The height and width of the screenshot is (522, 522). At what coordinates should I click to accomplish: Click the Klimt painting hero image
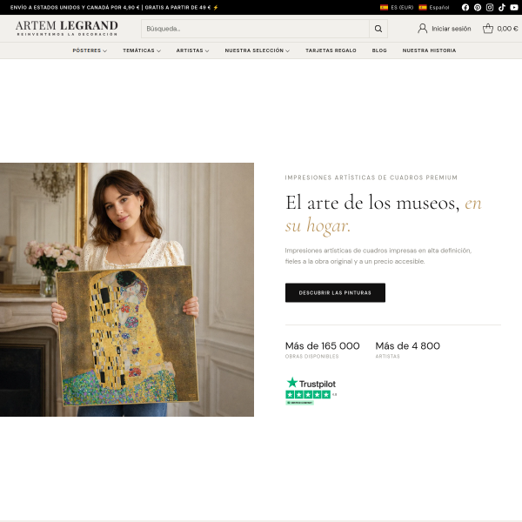point(127,290)
